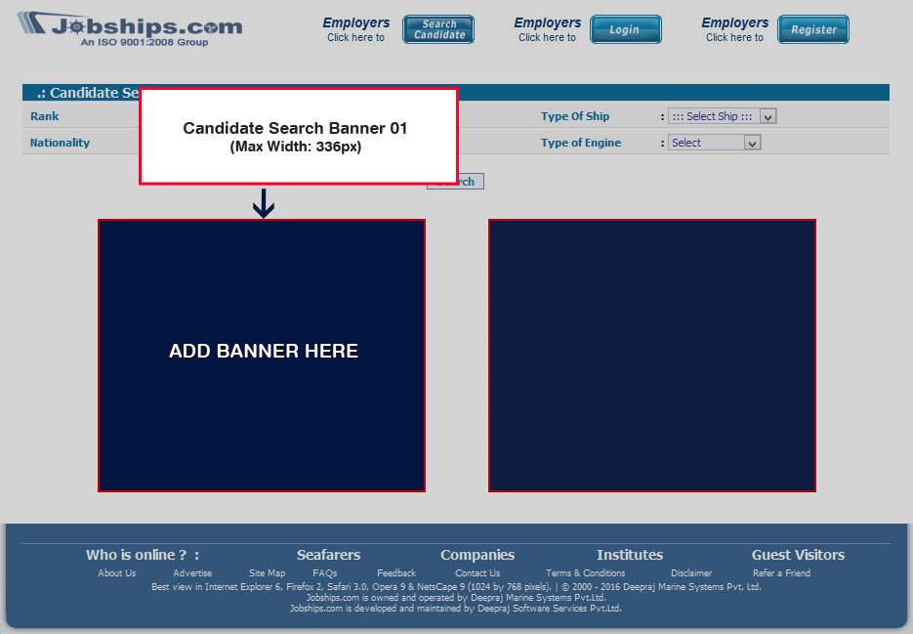Open the About Us footer link
Image resolution: width=913 pixels, height=634 pixels.
pyautogui.click(x=117, y=573)
